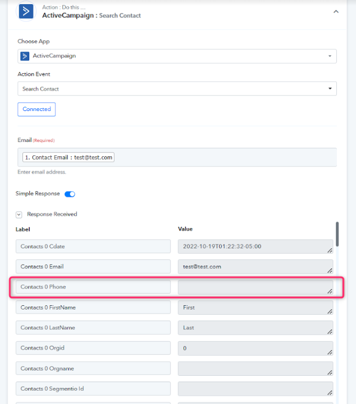The width and height of the screenshot is (356, 404).
Task: Click the resize handle of Cdate value
Action: 330,250
